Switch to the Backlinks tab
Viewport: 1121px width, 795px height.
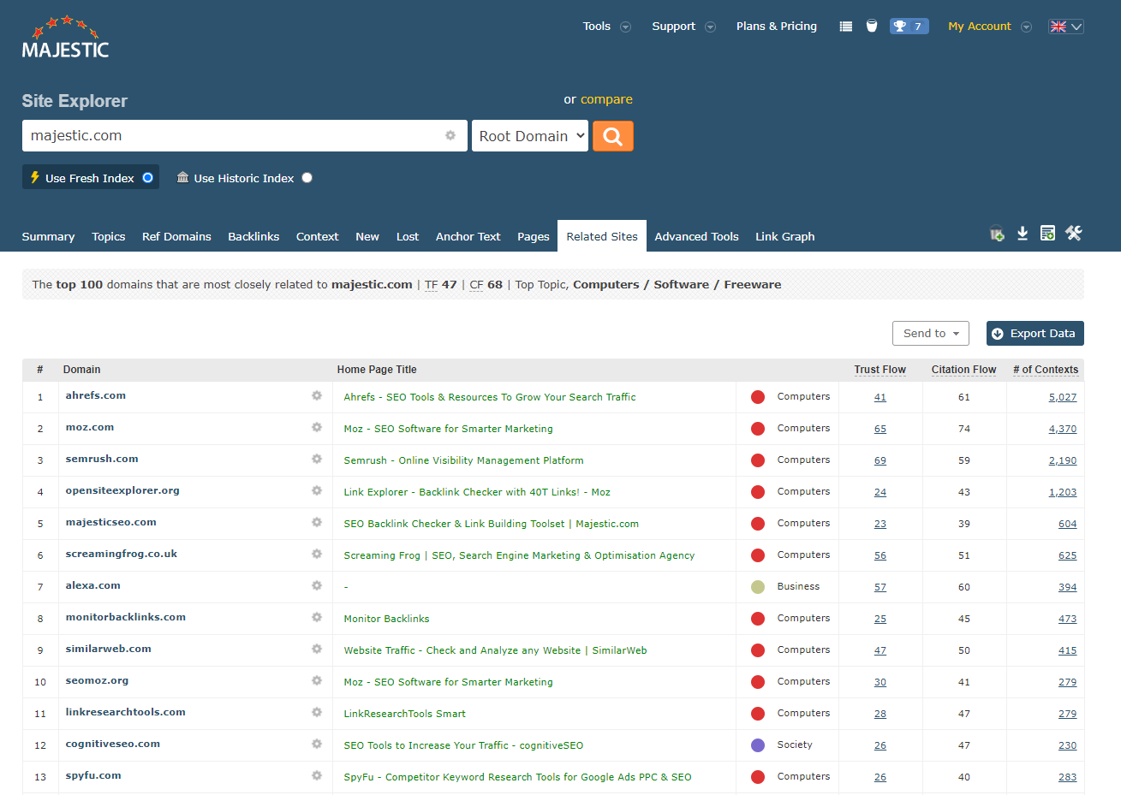click(253, 236)
